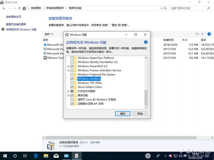
Task: Open recent locations dropdown arrow
Action: point(15,8)
